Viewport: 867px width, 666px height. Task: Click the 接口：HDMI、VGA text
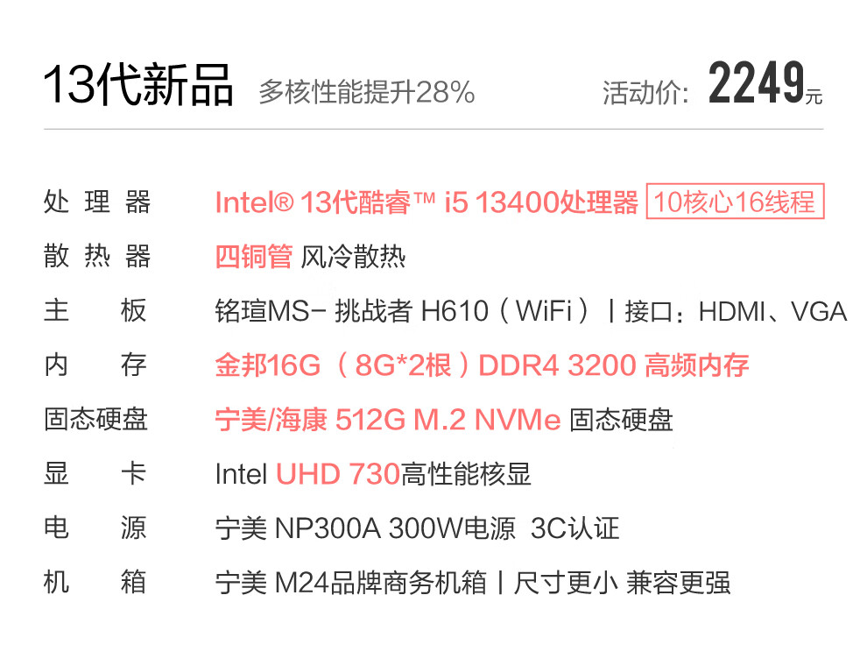(736, 311)
